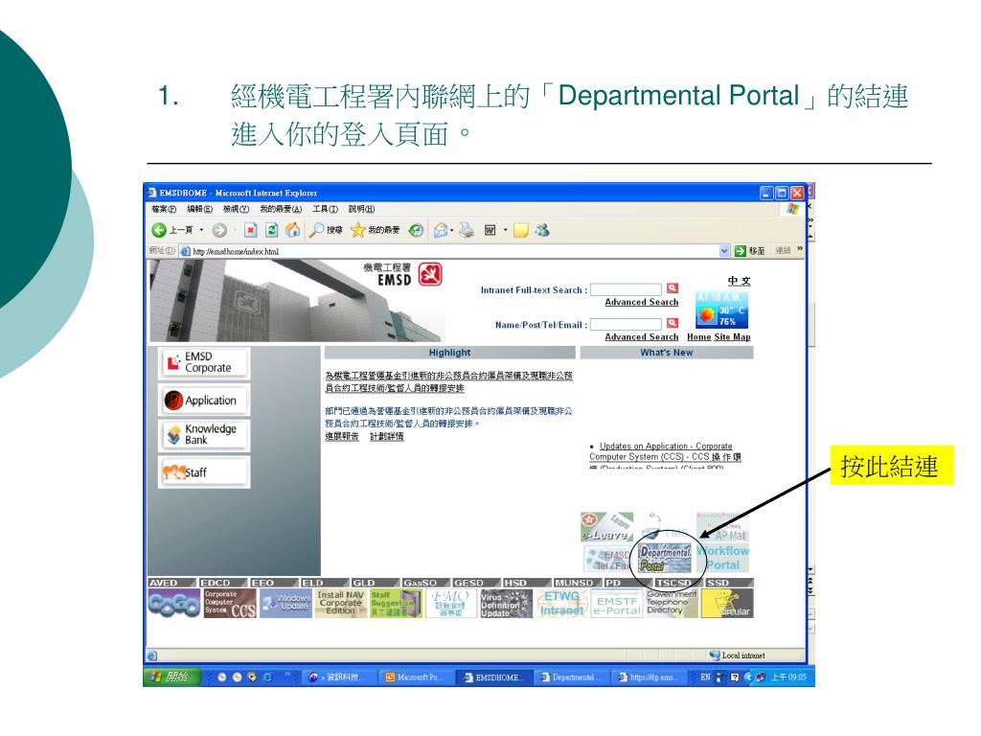Open the Staff Suggestion banner
The height and width of the screenshot is (736, 981).
[396, 604]
